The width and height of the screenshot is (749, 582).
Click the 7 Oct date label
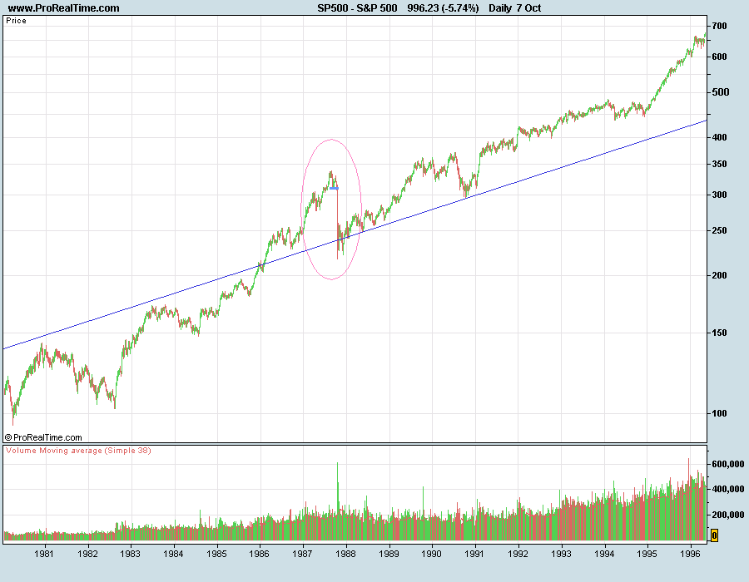528,8
